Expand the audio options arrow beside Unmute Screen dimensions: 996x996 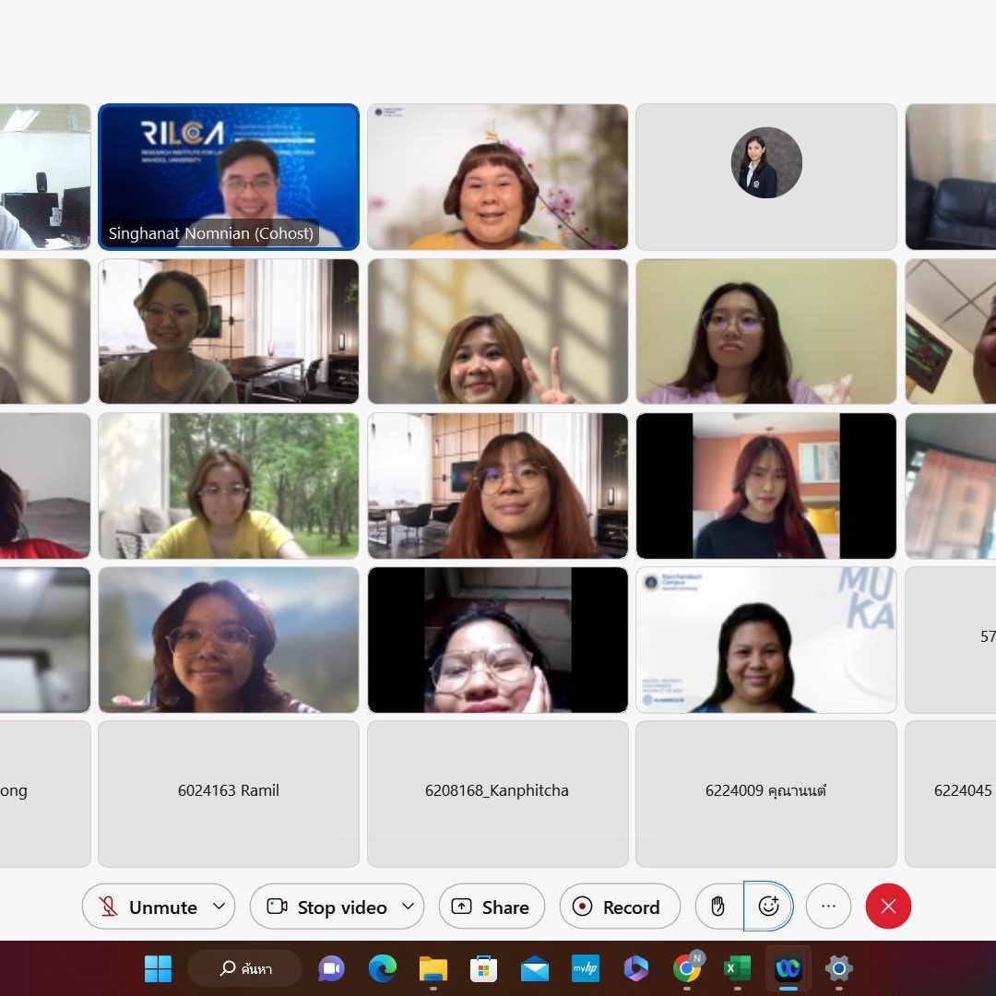click(x=219, y=907)
